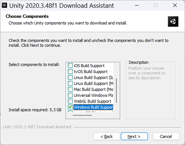Uncheck the Windows Build Support checkbox
The width and height of the screenshot is (185, 145).
click(70, 107)
